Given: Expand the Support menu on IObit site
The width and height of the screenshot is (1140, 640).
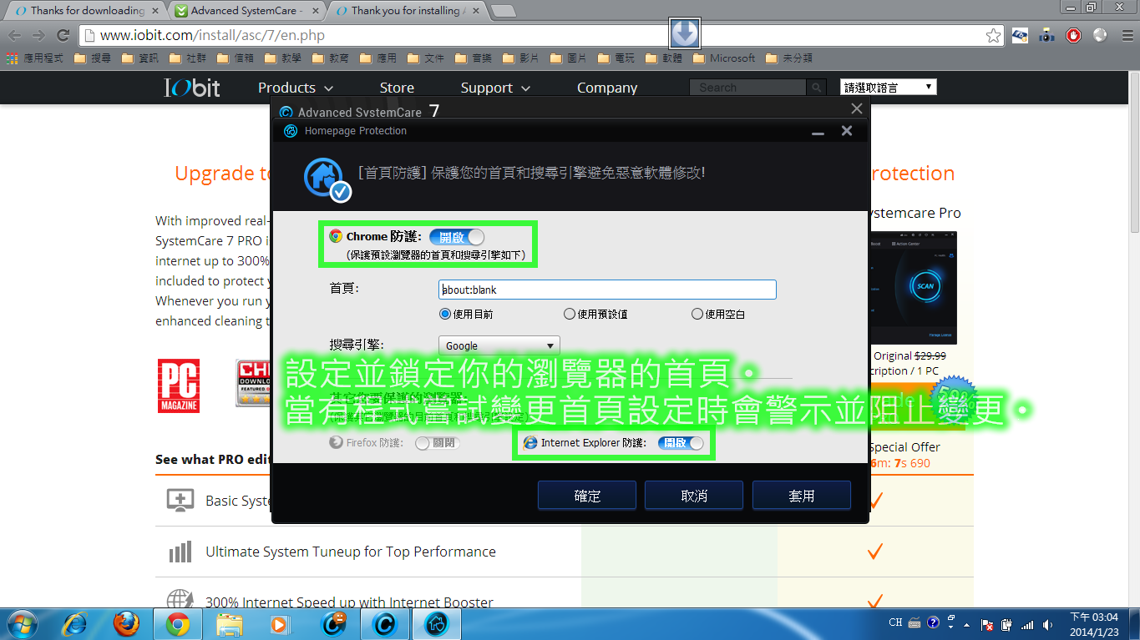Looking at the screenshot, I should tap(495, 88).
